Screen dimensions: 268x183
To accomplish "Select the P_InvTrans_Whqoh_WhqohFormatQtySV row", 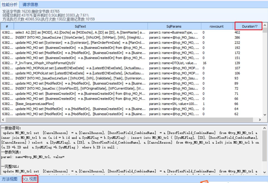I will 81,63.
